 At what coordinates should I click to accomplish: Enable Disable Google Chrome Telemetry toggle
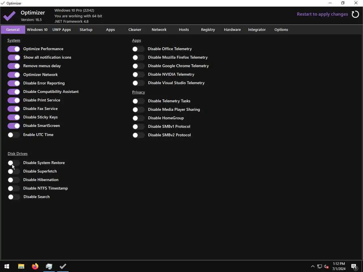[x=138, y=66]
